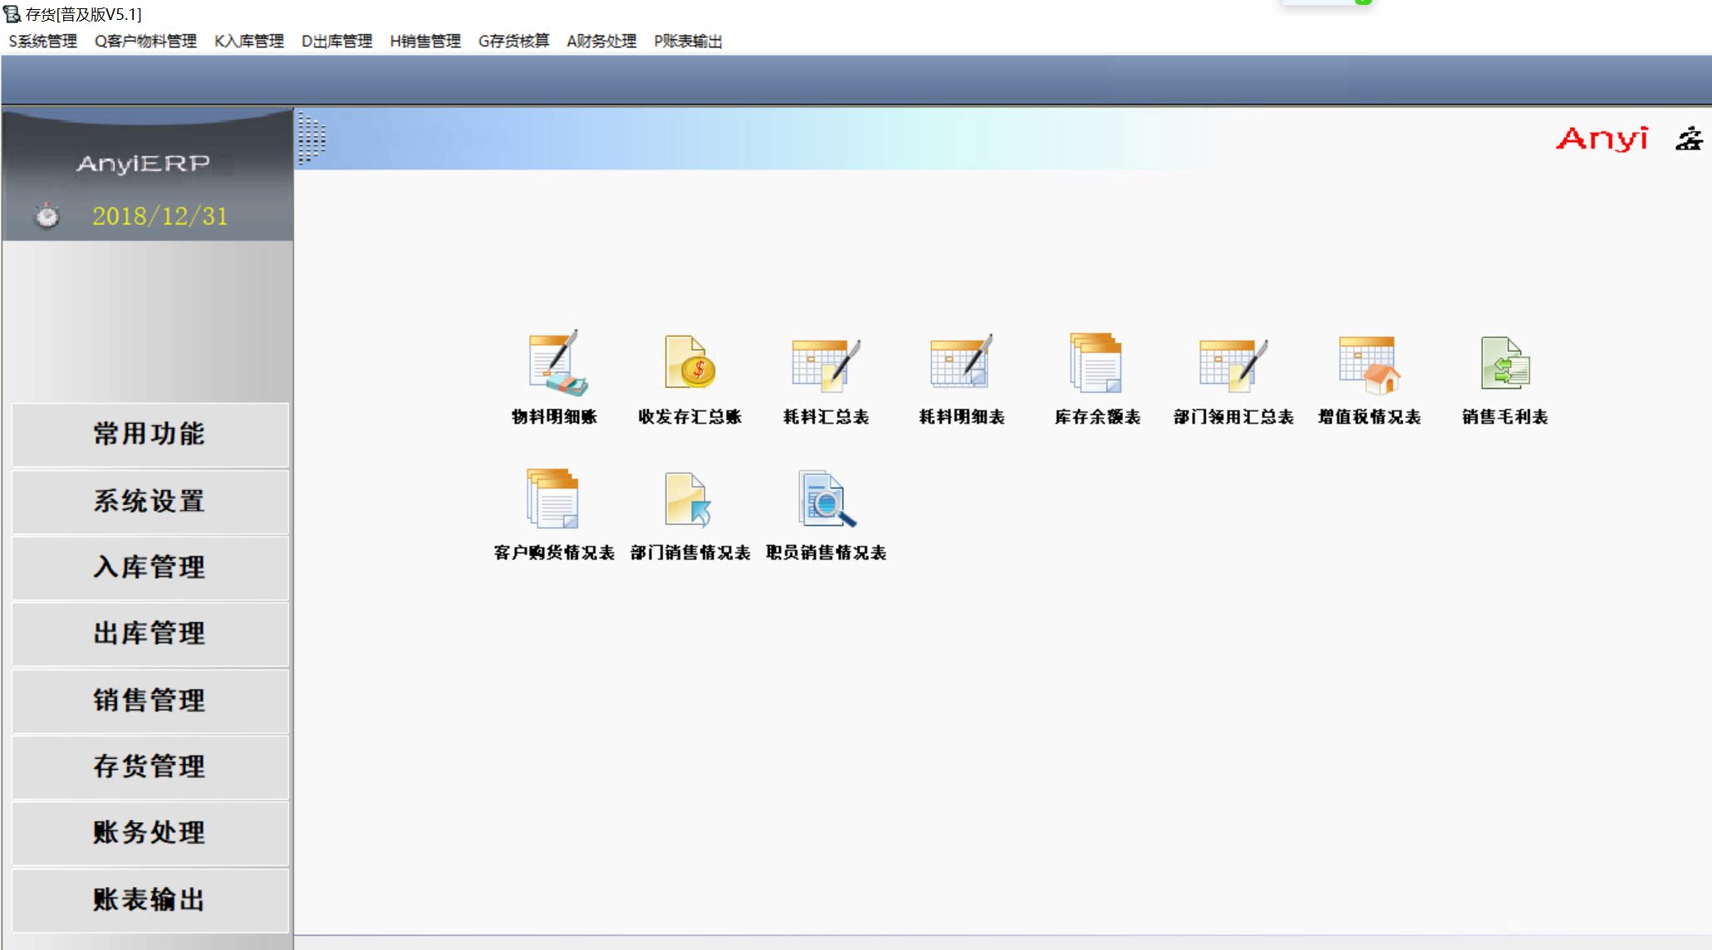1712x950 pixels.
Task: Open the 部门销售情况表 icon
Action: [689, 499]
